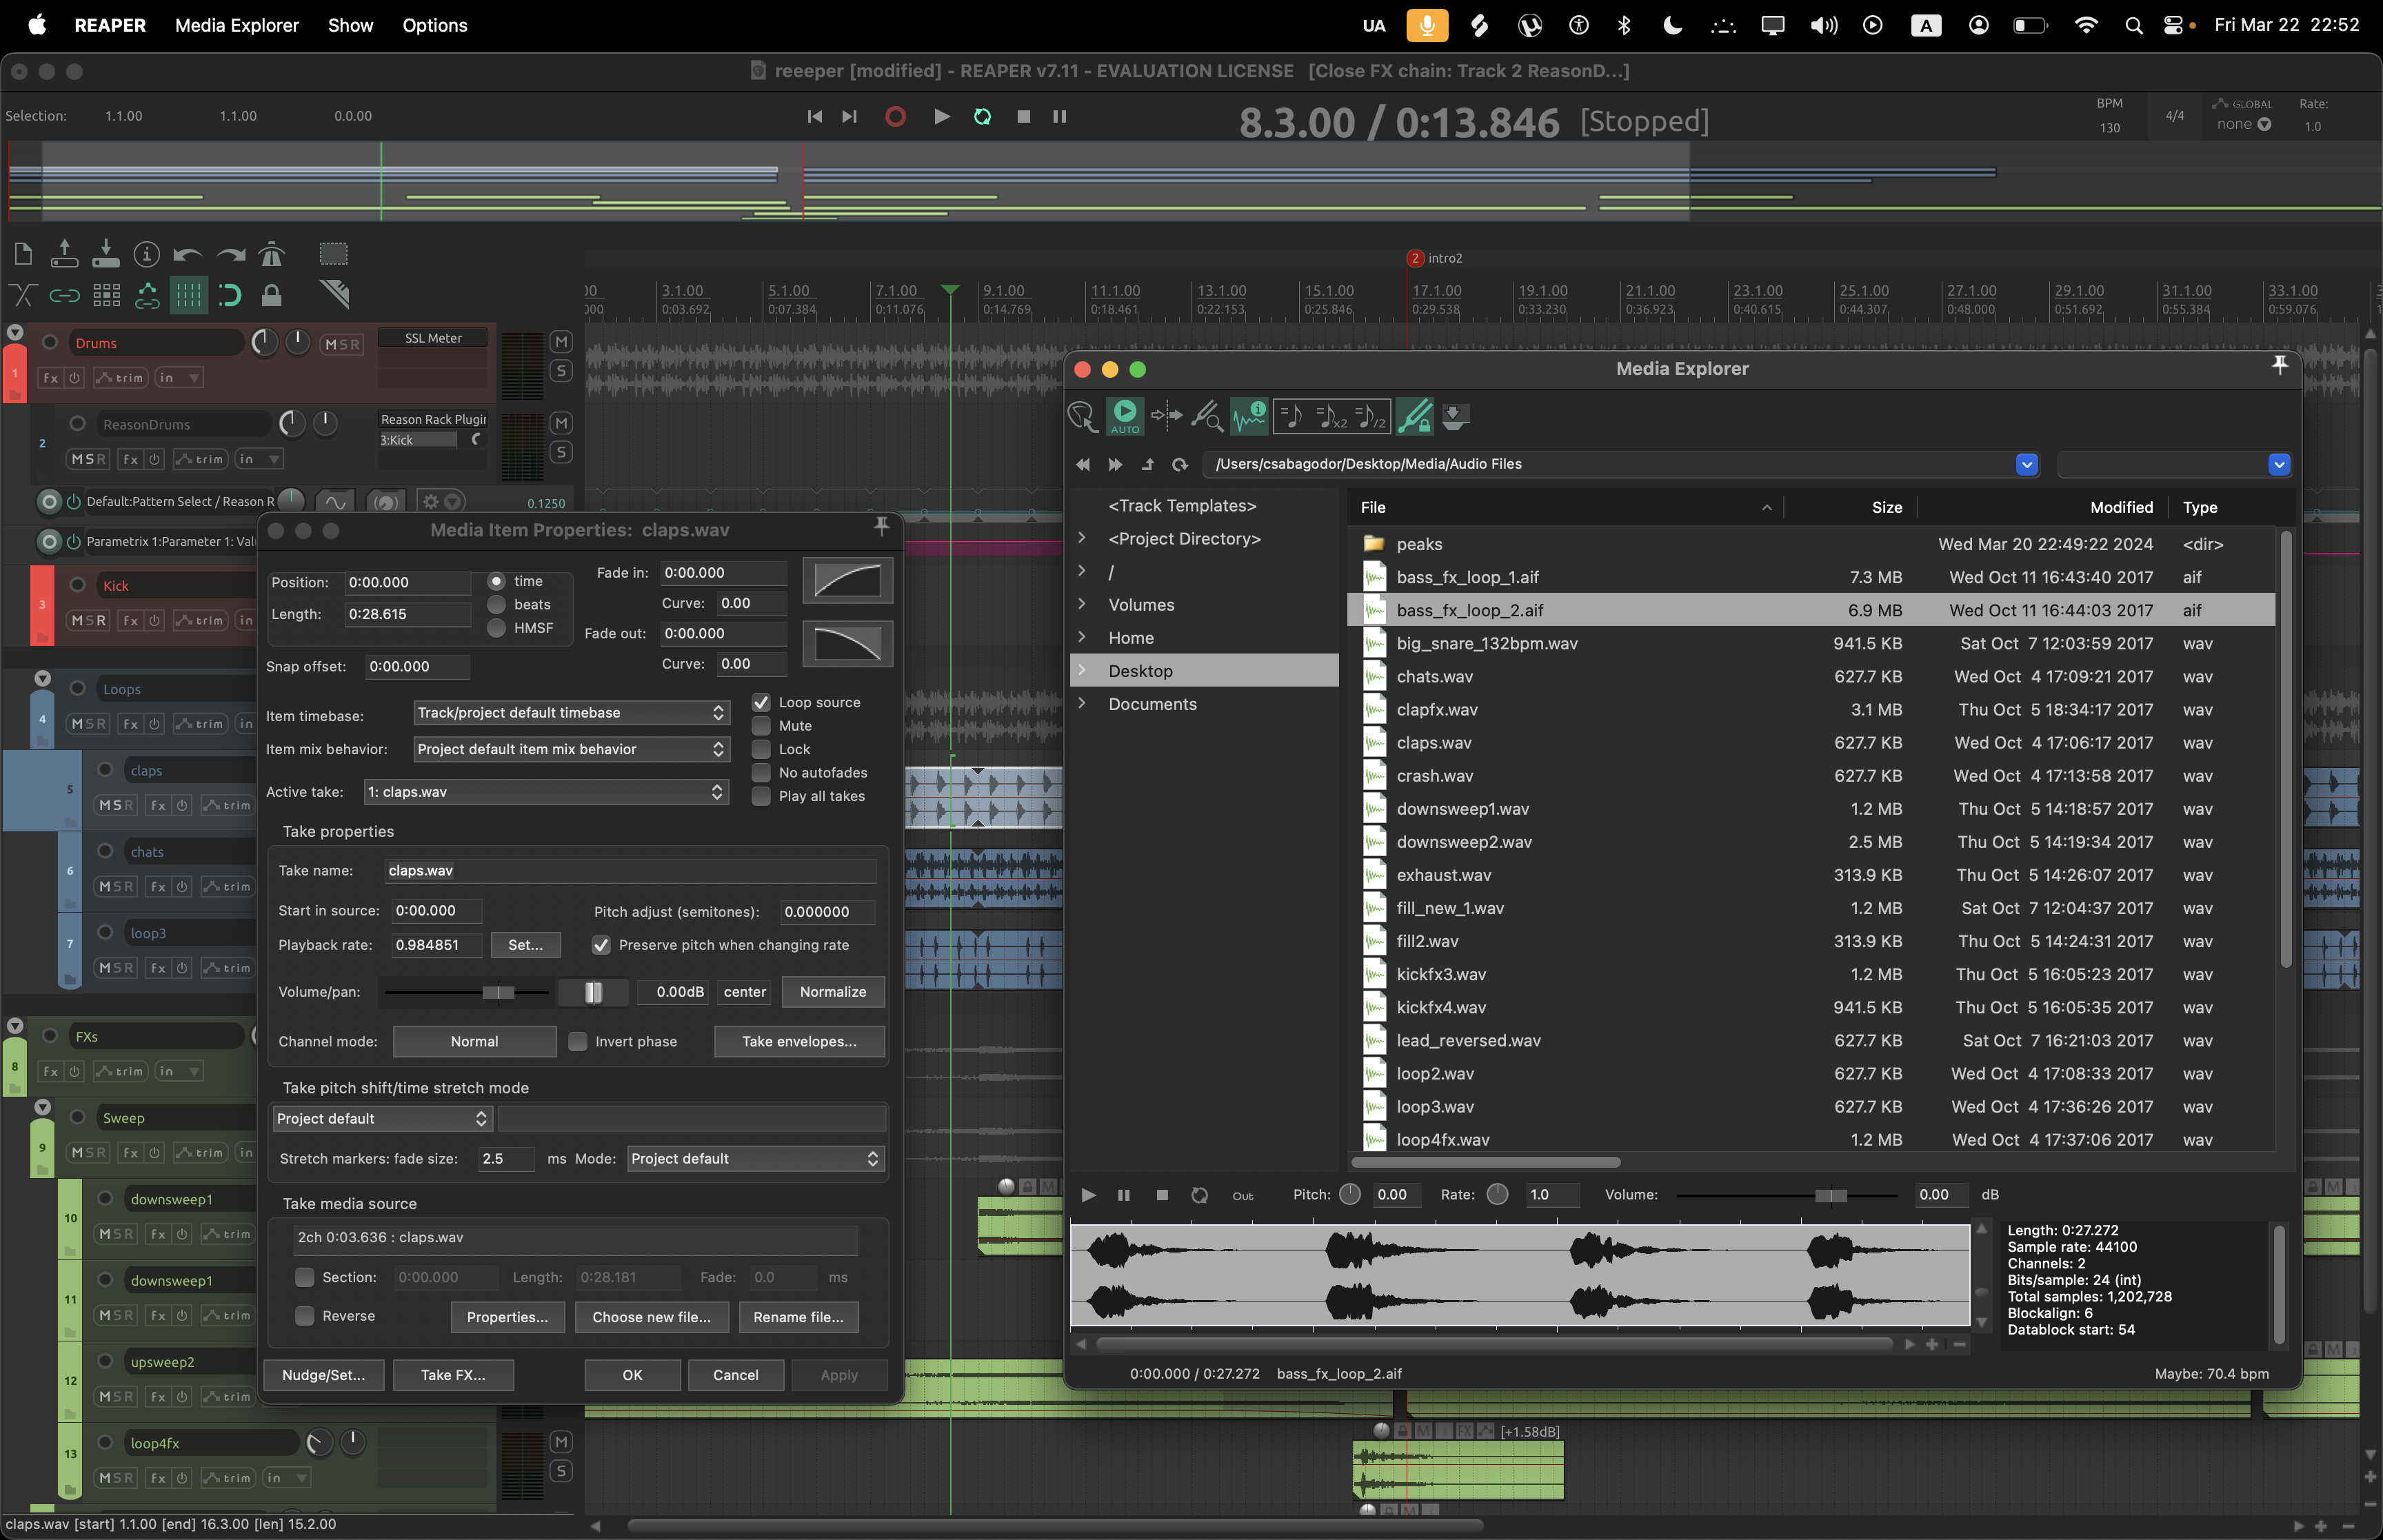The height and width of the screenshot is (1540, 2383).
Task: Toggle grid lines icon in toolbar
Action: click(x=188, y=295)
